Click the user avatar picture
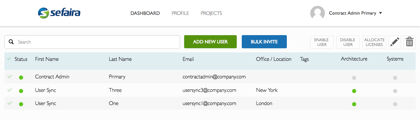This screenshot has width=420, height=120. [x=318, y=13]
